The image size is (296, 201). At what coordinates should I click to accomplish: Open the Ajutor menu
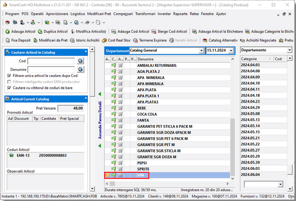(221, 14)
